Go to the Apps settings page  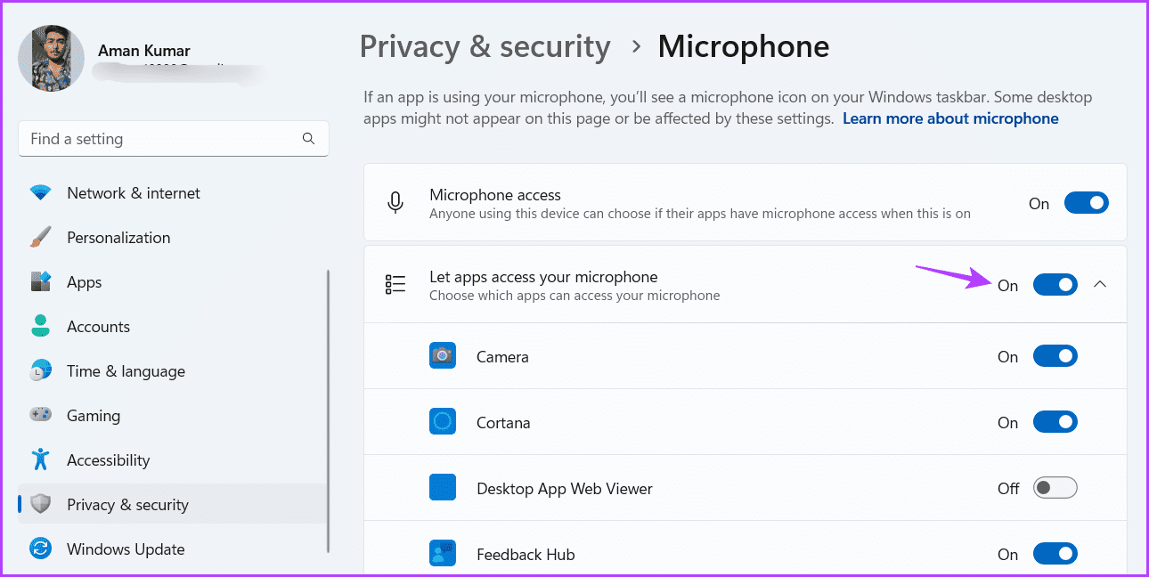[x=174, y=282]
